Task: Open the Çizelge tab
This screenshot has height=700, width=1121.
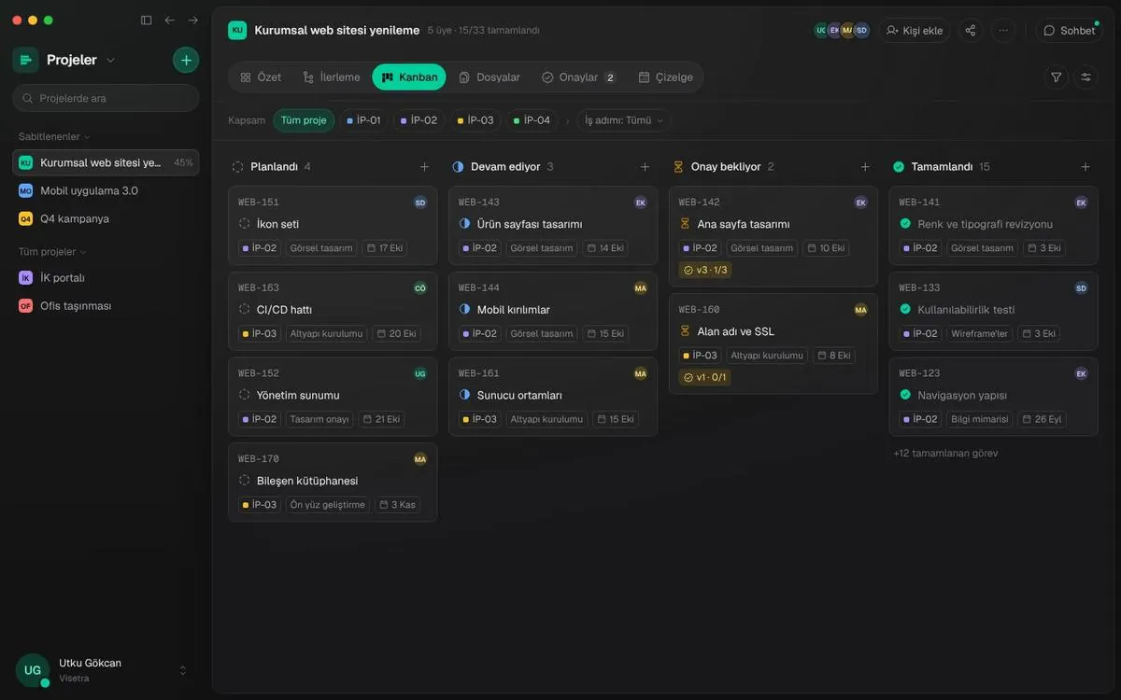Action: 666,77
